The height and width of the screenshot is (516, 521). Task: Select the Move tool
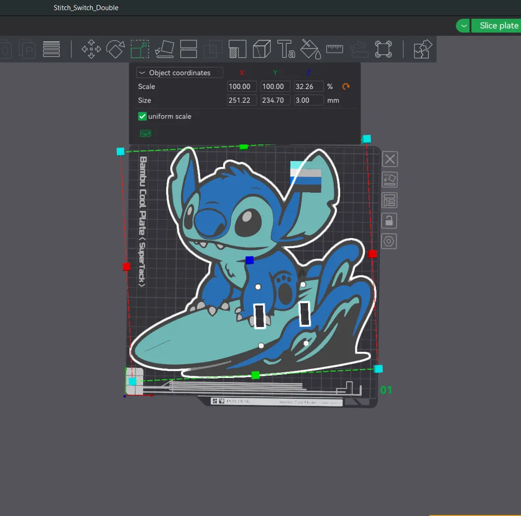tap(91, 49)
